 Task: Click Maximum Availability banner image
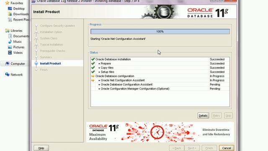tap(160, 132)
